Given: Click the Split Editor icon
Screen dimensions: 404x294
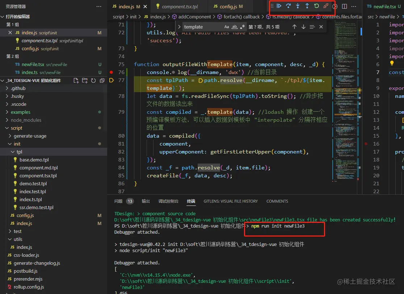Looking at the screenshot, I should (344, 7).
